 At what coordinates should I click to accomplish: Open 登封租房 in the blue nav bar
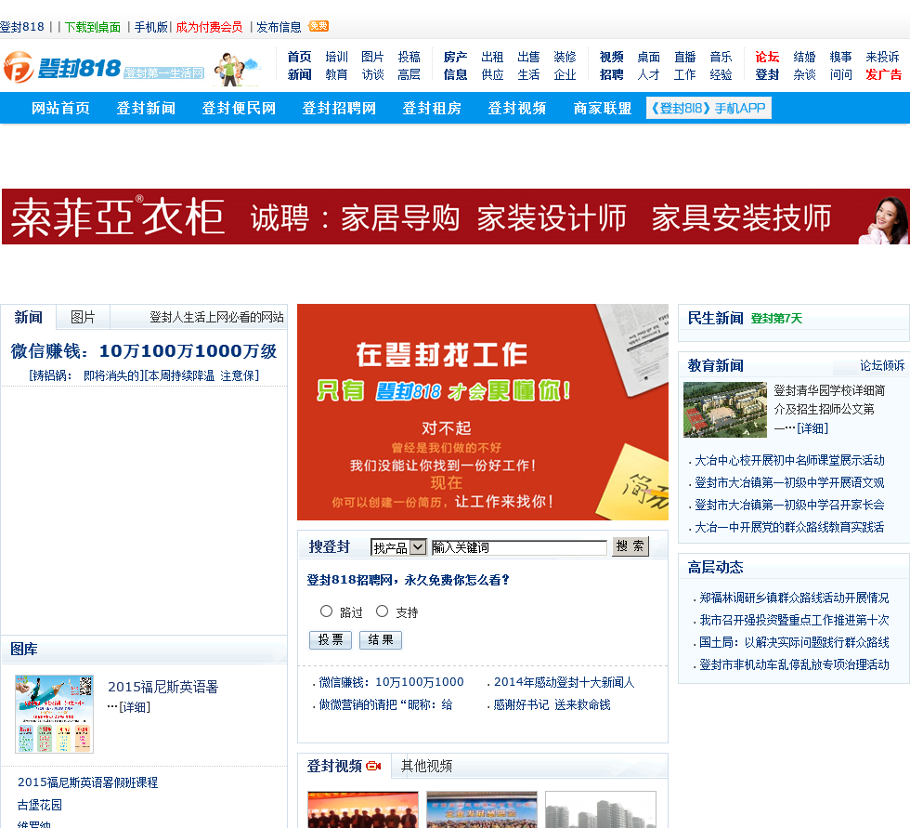[432, 109]
